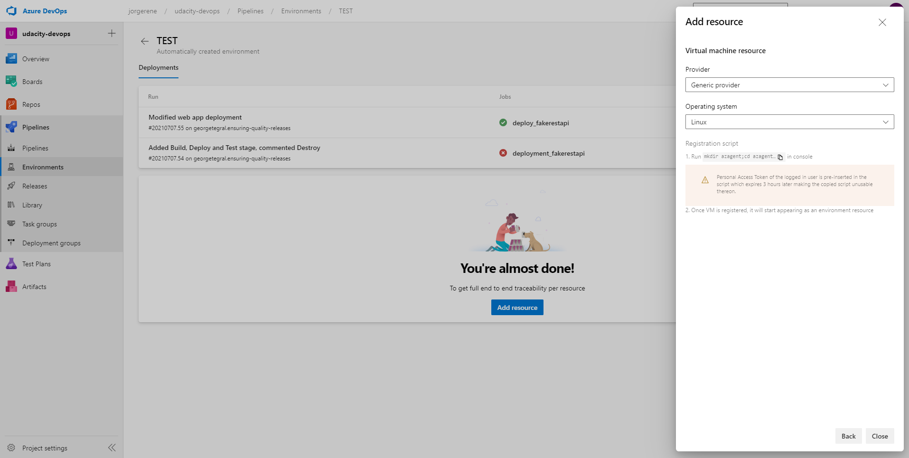Viewport: 909px width, 458px height.
Task: Click the deploy_fakerestapi job name
Action: (x=541, y=123)
